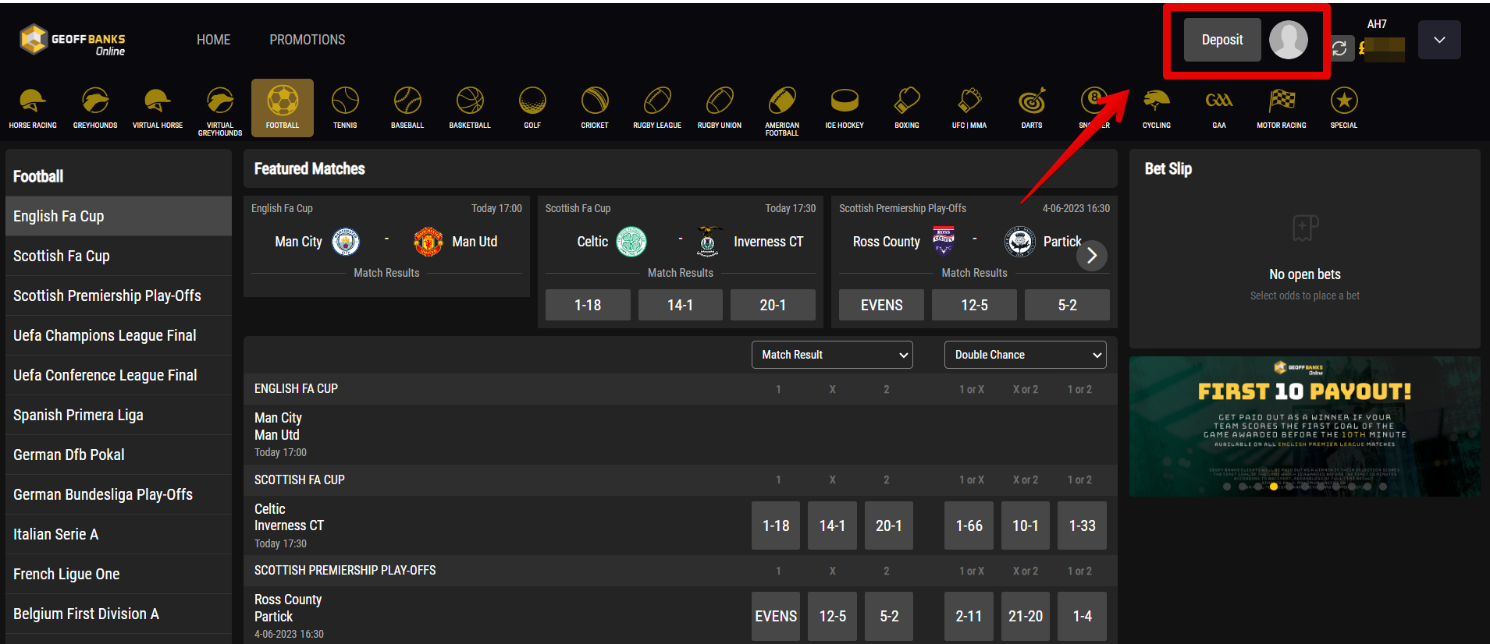Open German Bundesliga Play-Offs league
This screenshot has width=1490, height=644.
click(x=119, y=494)
